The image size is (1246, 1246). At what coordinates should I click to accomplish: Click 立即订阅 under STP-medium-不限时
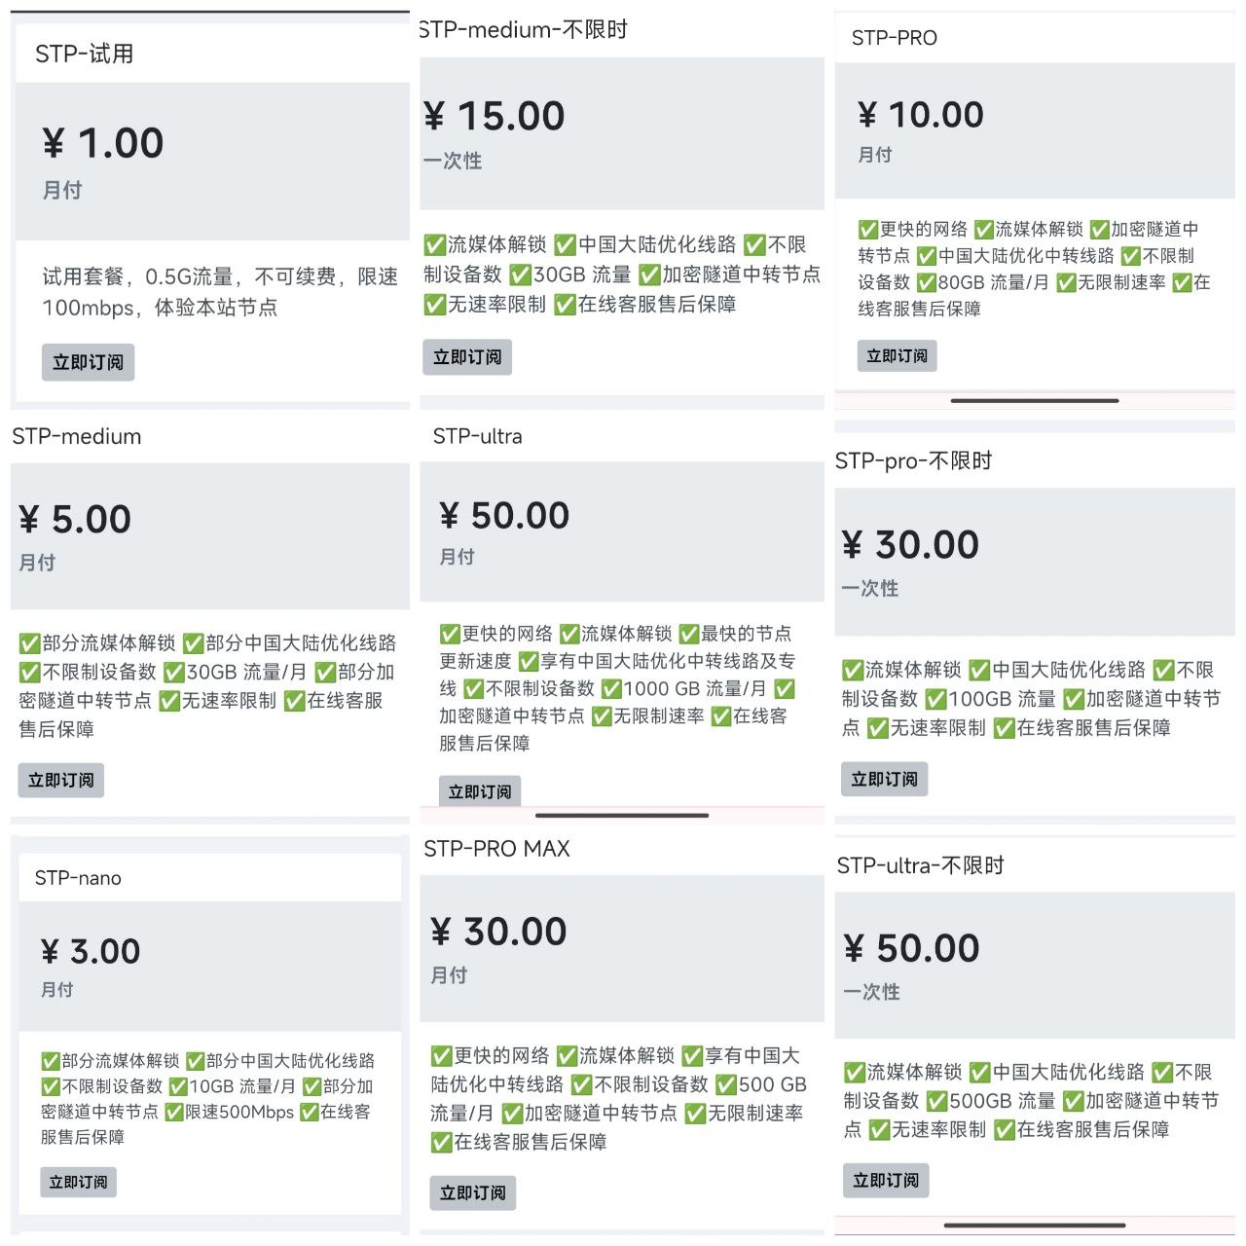point(467,357)
